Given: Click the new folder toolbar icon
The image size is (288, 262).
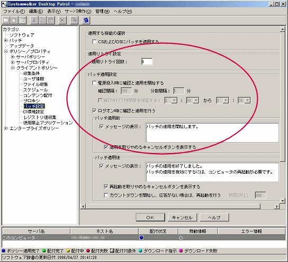Looking at the screenshot, I should point(6,20).
